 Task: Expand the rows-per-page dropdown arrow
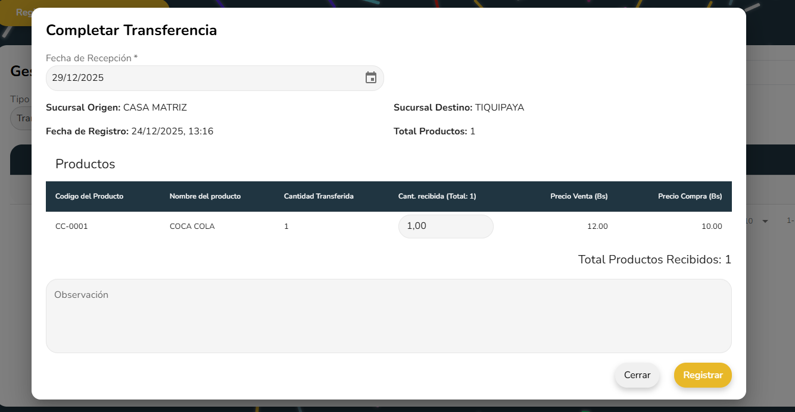click(x=765, y=221)
